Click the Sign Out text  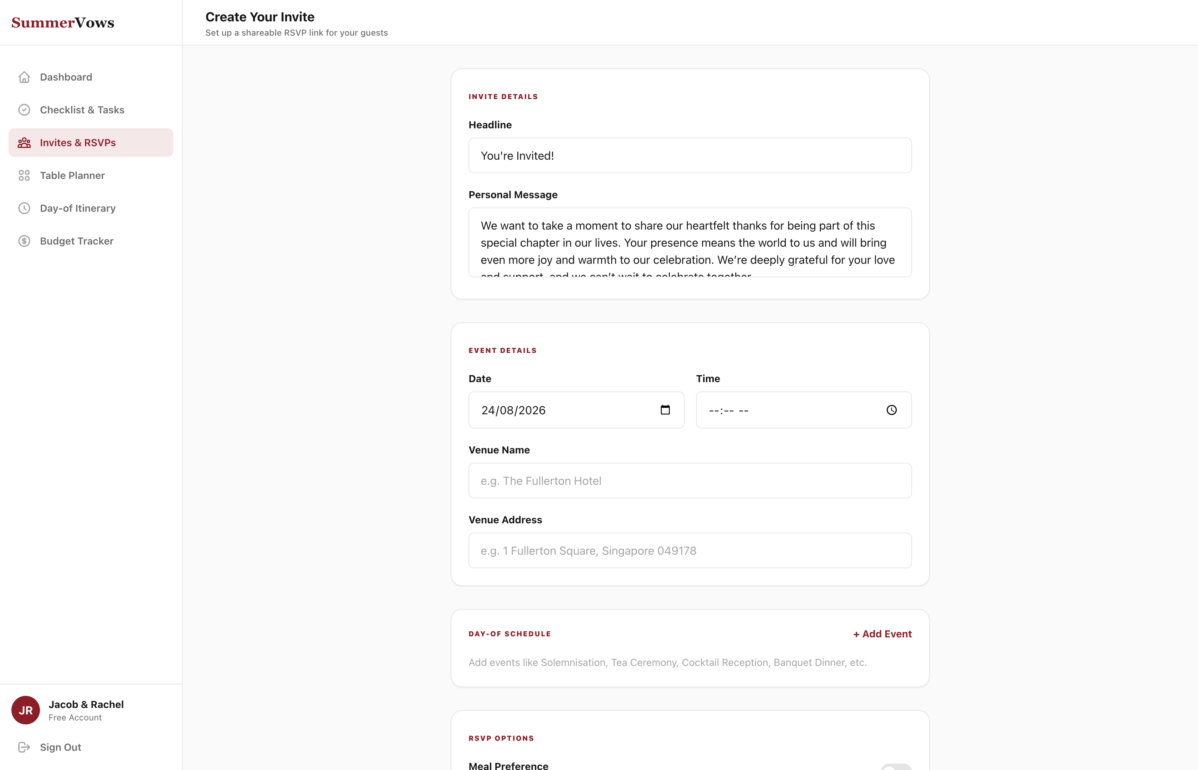61,747
